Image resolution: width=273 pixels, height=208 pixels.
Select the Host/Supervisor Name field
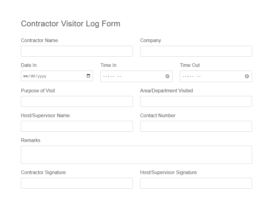[77, 126]
